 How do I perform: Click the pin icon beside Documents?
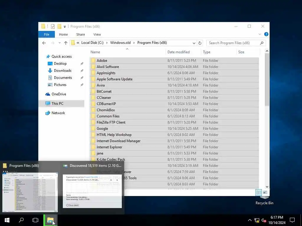pos(82,78)
